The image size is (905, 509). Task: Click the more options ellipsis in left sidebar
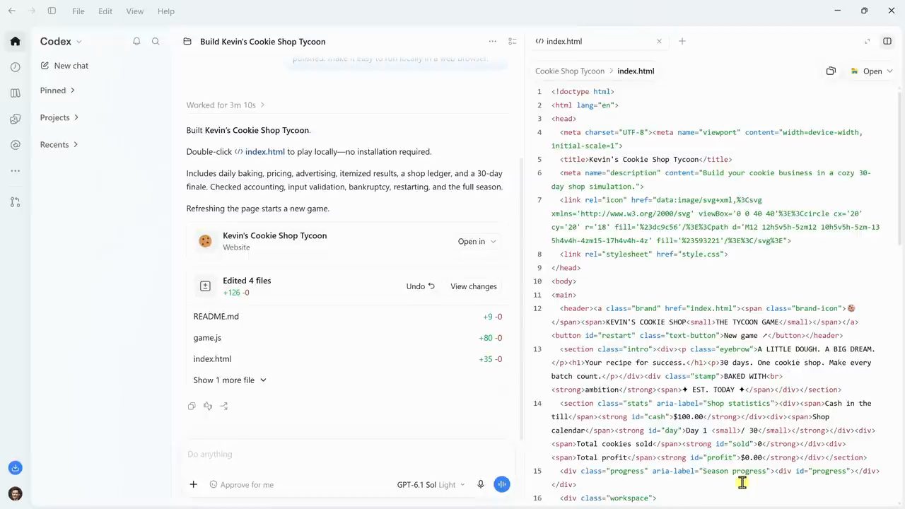click(15, 171)
